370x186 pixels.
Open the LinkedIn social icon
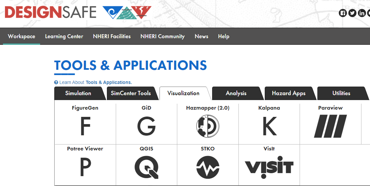[x=362, y=13]
